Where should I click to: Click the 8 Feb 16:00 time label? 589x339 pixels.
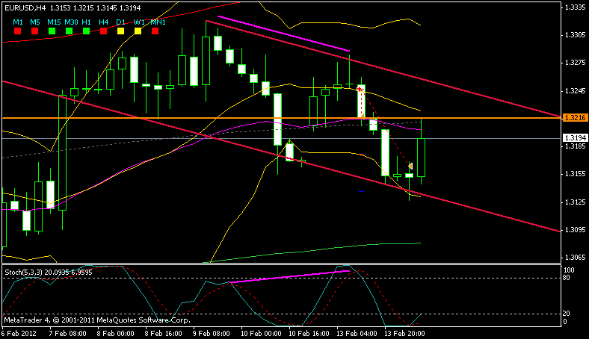164,333
